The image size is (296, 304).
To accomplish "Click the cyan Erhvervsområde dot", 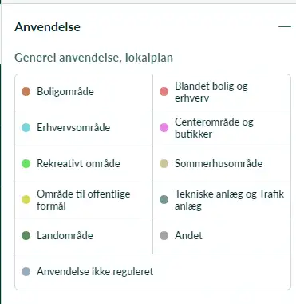I will (26, 127).
